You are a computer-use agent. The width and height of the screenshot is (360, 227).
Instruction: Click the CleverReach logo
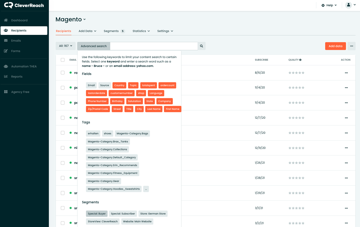tap(24, 5)
